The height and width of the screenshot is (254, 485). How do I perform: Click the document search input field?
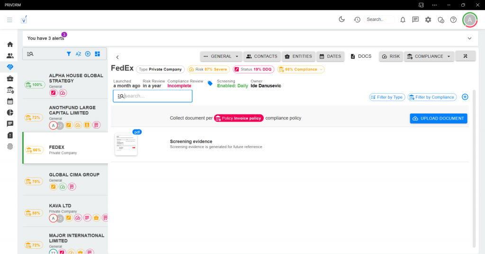click(156, 96)
